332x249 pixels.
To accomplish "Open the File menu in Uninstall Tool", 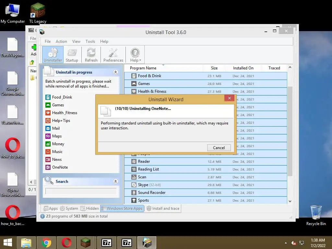I will click(x=48, y=41).
